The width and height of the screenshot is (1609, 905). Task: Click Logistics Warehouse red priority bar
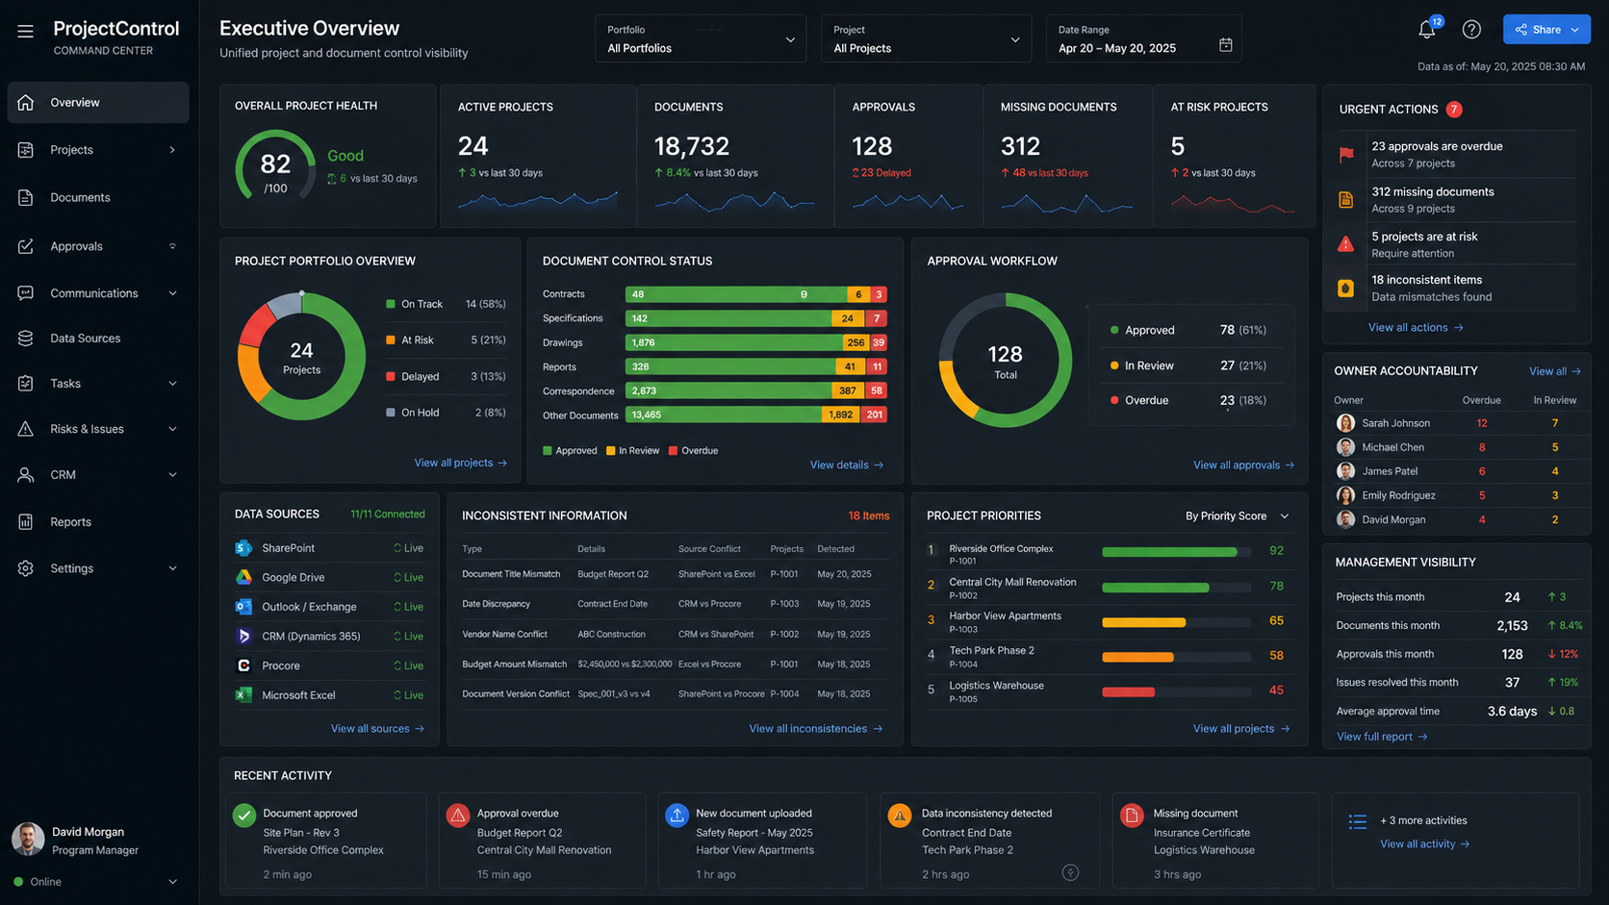tap(1128, 691)
